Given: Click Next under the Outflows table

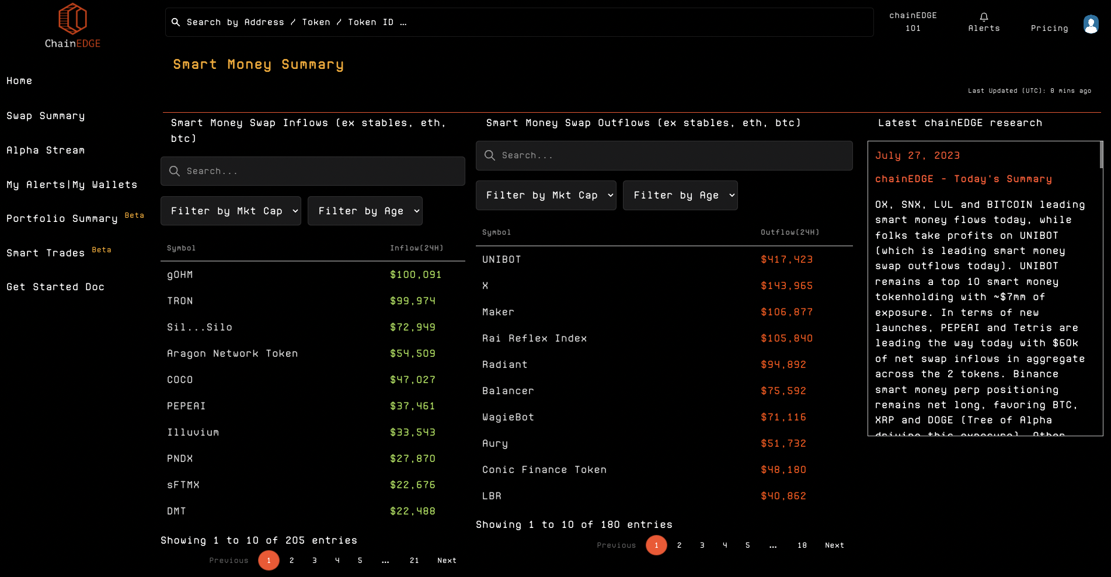Looking at the screenshot, I should (835, 545).
